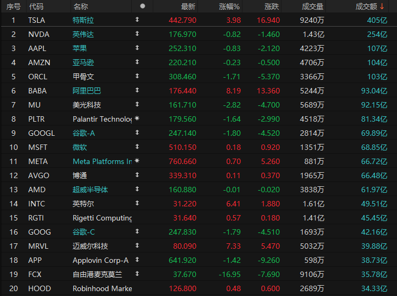This screenshot has width=397, height=296.
Task: Open the 特斯拉 stock name link
Action: (x=84, y=20)
